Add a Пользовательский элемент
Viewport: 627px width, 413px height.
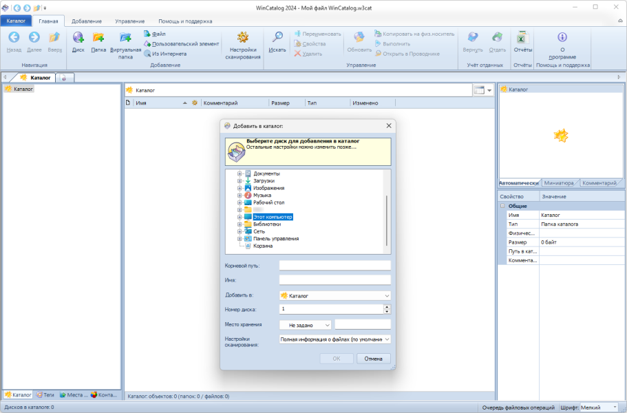(x=182, y=44)
